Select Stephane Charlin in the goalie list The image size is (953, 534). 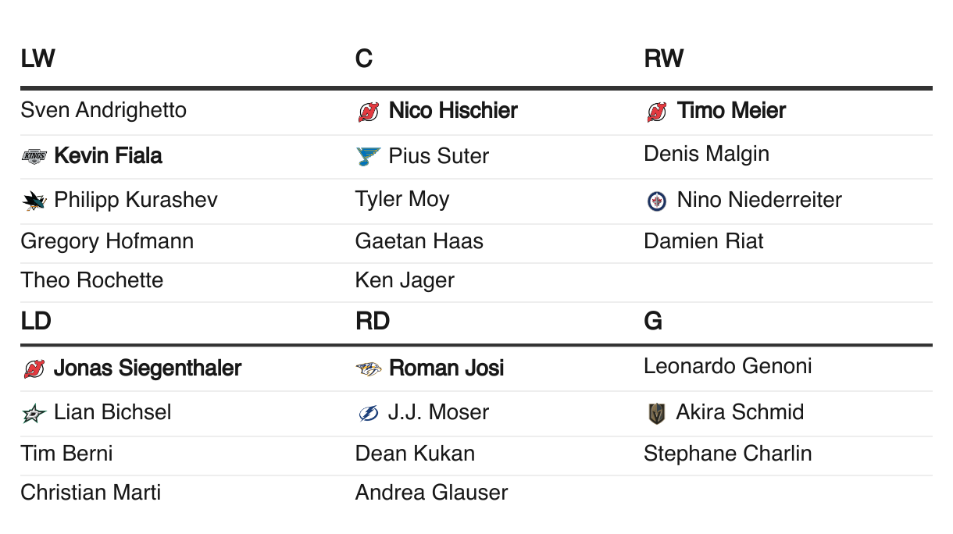coord(728,454)
